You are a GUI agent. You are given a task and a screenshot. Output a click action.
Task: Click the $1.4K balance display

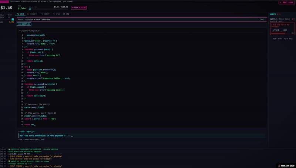(6, 8)
